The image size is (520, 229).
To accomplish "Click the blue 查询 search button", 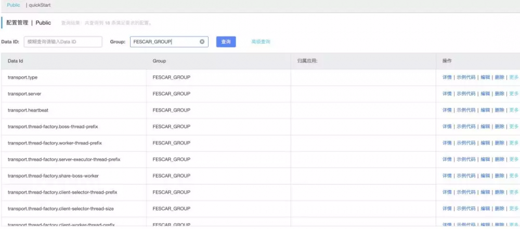I will click(x=226, y=42).
